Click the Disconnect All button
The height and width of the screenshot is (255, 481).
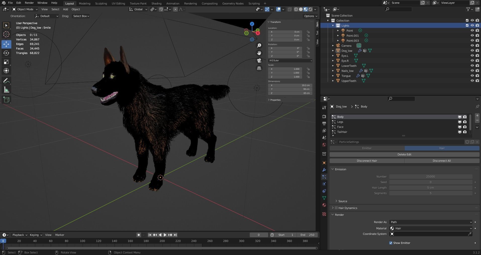(x=442, y=161)
